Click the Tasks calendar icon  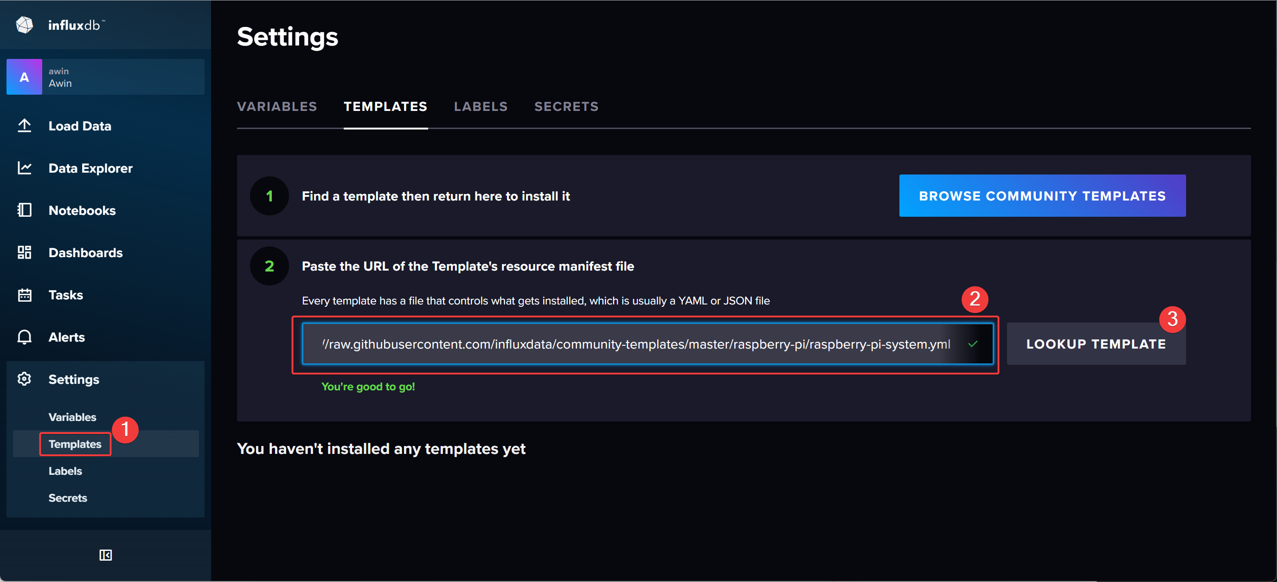point(24,295)
